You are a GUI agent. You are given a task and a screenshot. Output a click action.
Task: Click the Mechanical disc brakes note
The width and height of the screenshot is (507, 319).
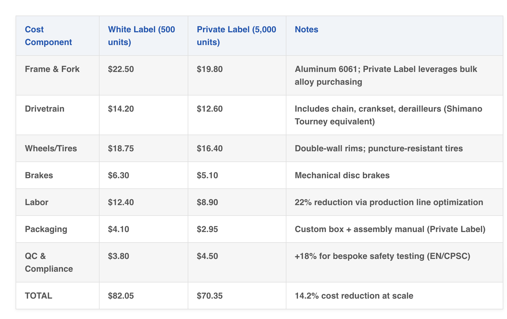tap(342, 175)
